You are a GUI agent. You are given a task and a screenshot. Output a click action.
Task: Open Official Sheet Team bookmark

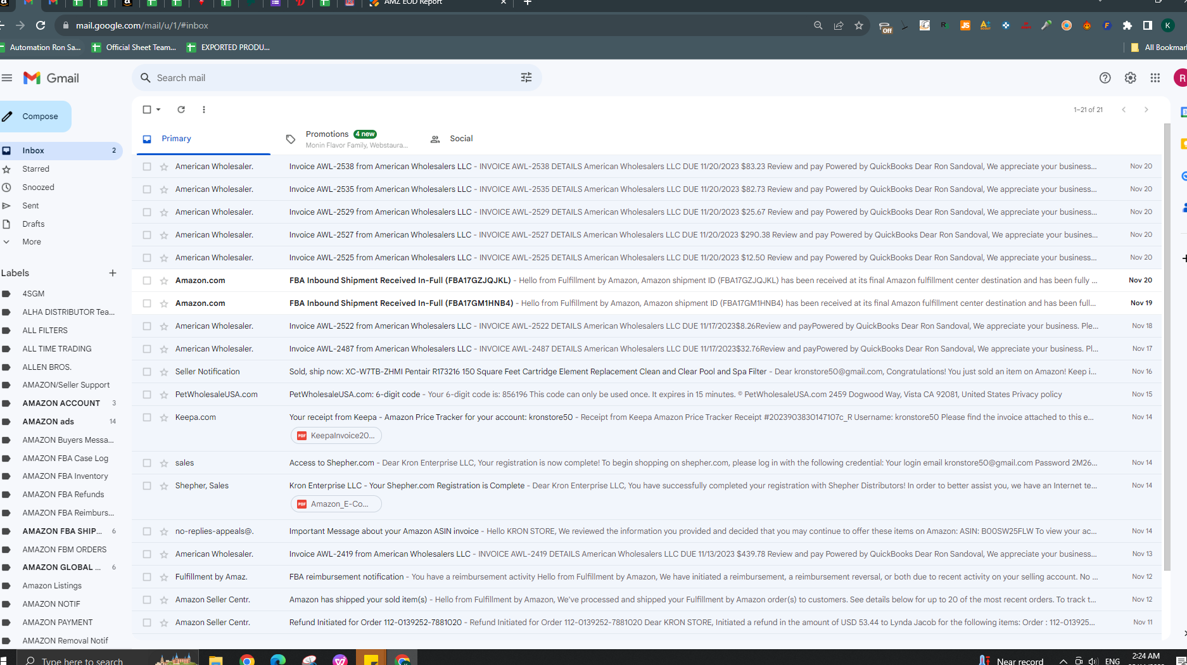[134, 47]
